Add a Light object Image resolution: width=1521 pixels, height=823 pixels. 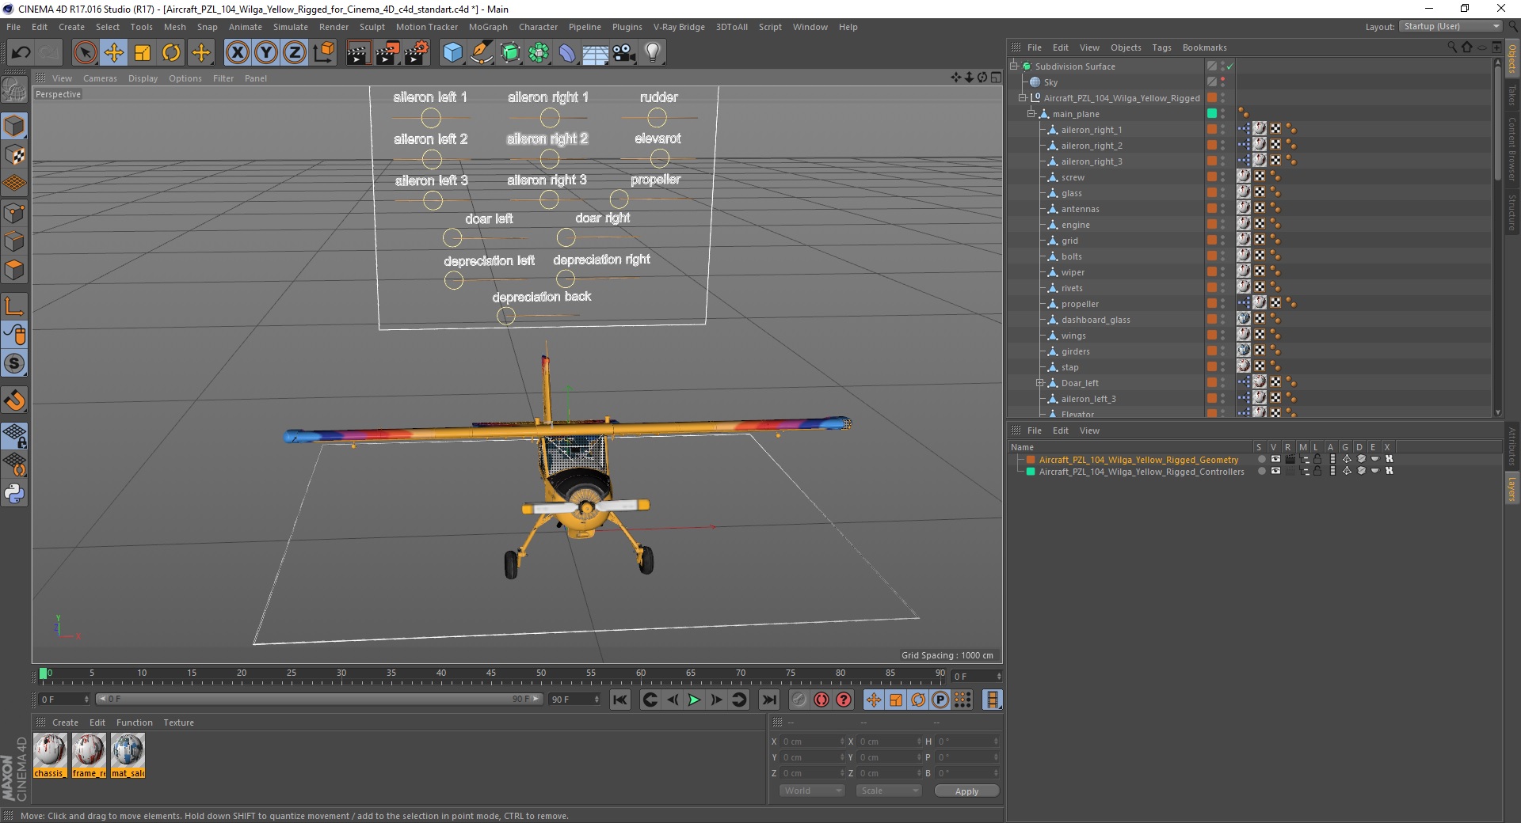(x=652, y=53)
